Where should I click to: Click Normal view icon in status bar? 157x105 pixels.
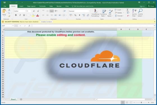click(123, 102)
